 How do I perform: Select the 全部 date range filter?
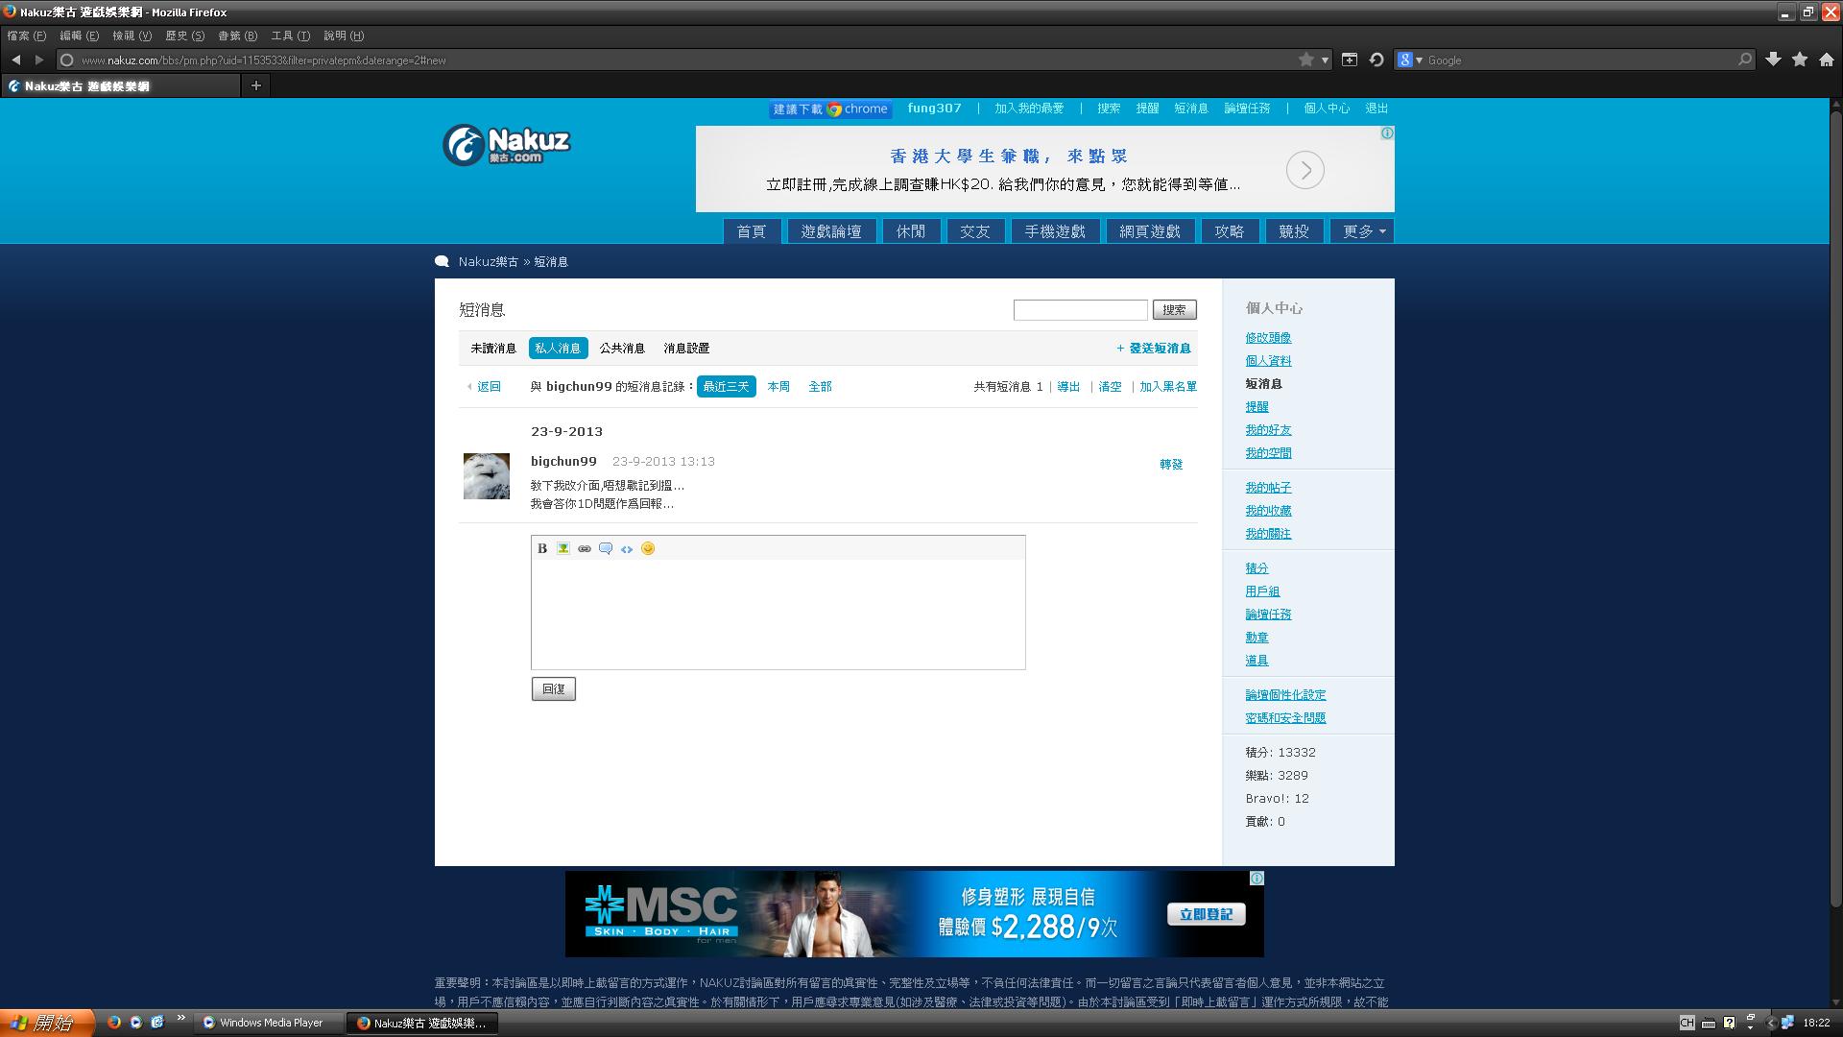[x=820, y=386]
